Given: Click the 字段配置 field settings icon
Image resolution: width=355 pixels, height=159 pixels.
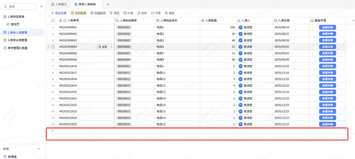Looking at the screenshot, I should [72, 13].
